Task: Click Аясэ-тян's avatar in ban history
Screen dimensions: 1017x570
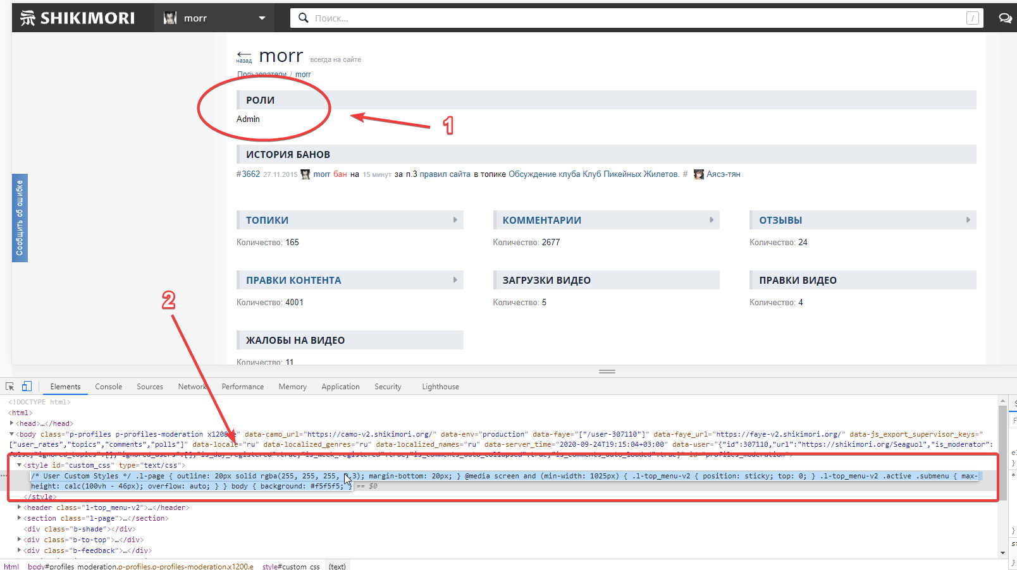Action: tap(699, 174)
